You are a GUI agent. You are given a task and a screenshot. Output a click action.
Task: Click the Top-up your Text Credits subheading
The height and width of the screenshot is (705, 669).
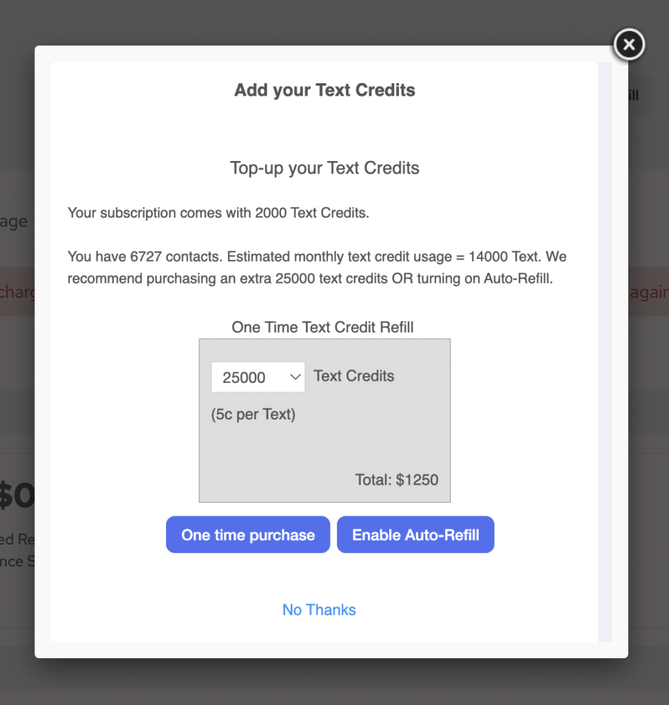click(x=325, y=168)
